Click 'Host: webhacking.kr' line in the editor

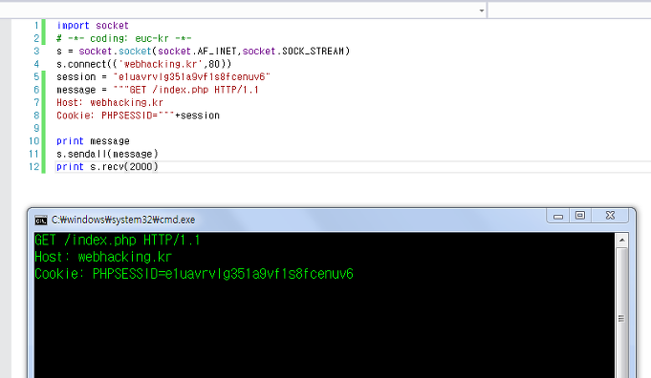(110, 103)
